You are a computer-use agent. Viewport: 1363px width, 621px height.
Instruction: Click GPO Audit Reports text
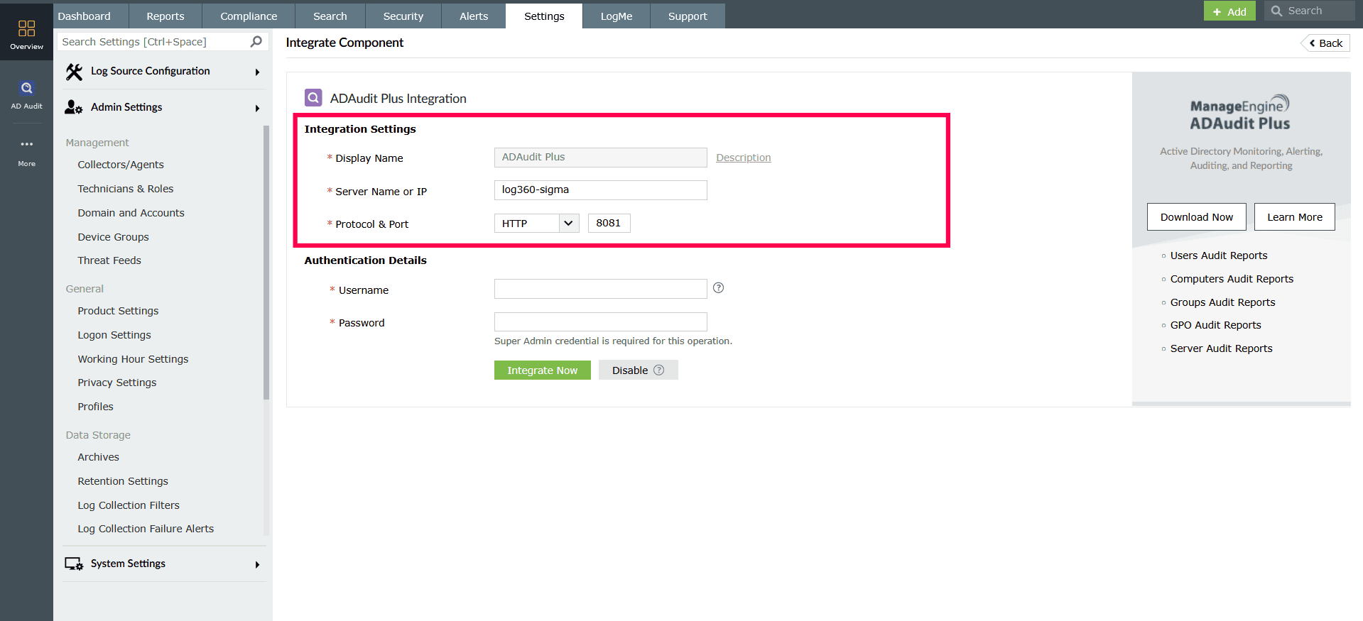tap(1216, 325)
